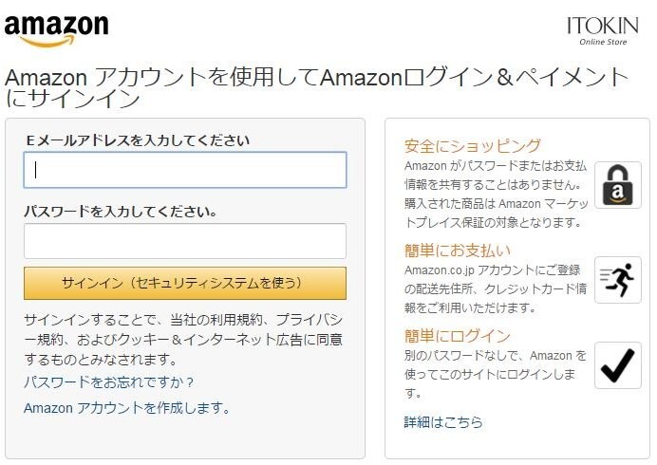Click the black checkmark login icon
This screenshot has width=657, height=465.
point(618,365)
